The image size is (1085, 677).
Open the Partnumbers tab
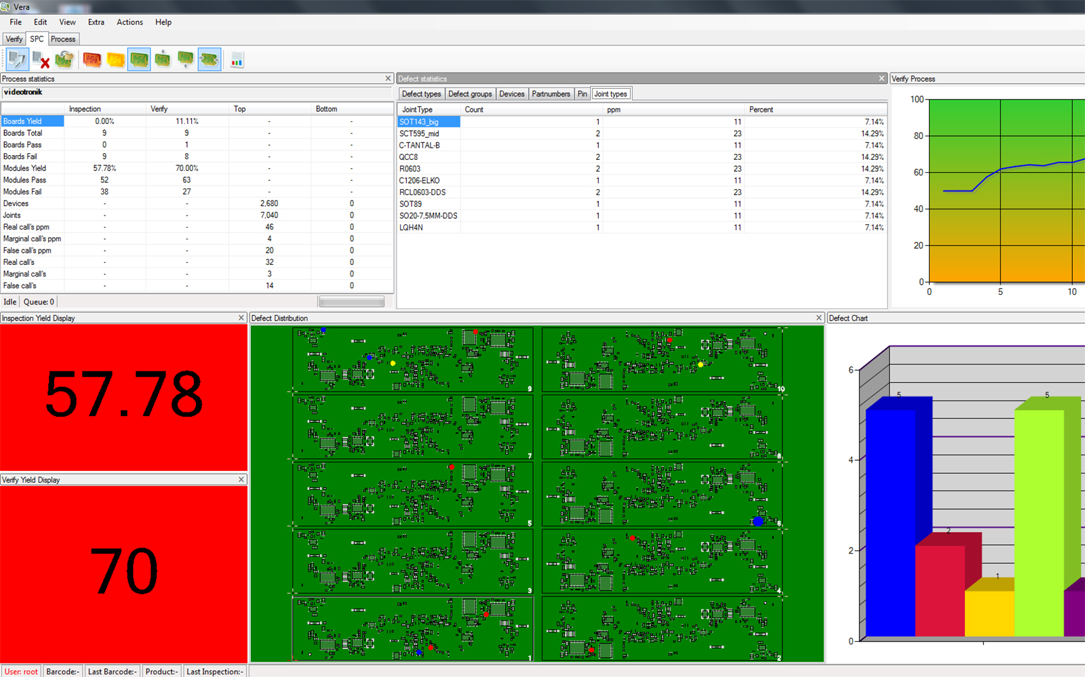pos(551,94)
